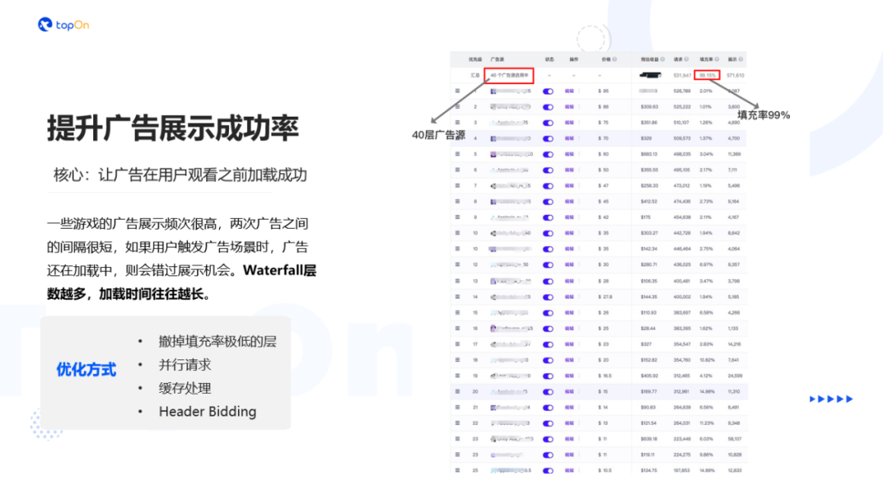Open the more options menu in $ 95 row
Image resolution: width=883 pixels, height=495 pixels.
click(579, 91)
